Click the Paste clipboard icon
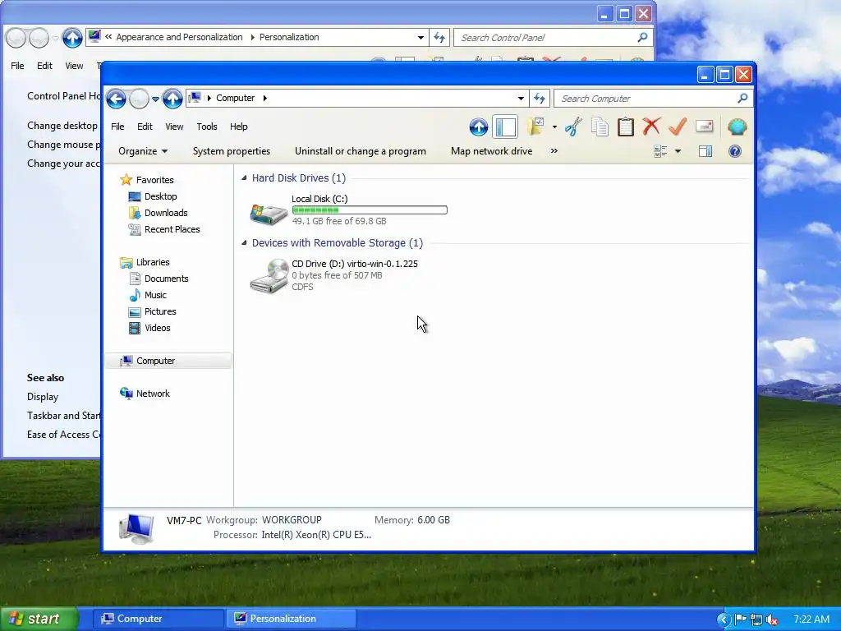The height and width of the screenshot is (631, 841). 625,127
